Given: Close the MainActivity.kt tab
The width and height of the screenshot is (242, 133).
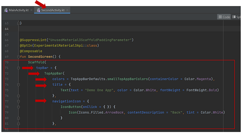Looking at the screenshot, I should 31,10.
